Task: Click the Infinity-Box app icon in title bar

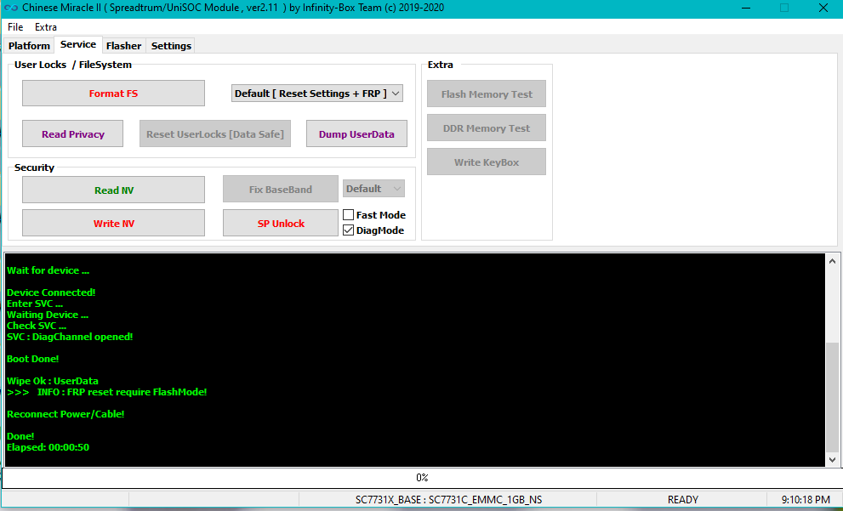Action: 11,8
